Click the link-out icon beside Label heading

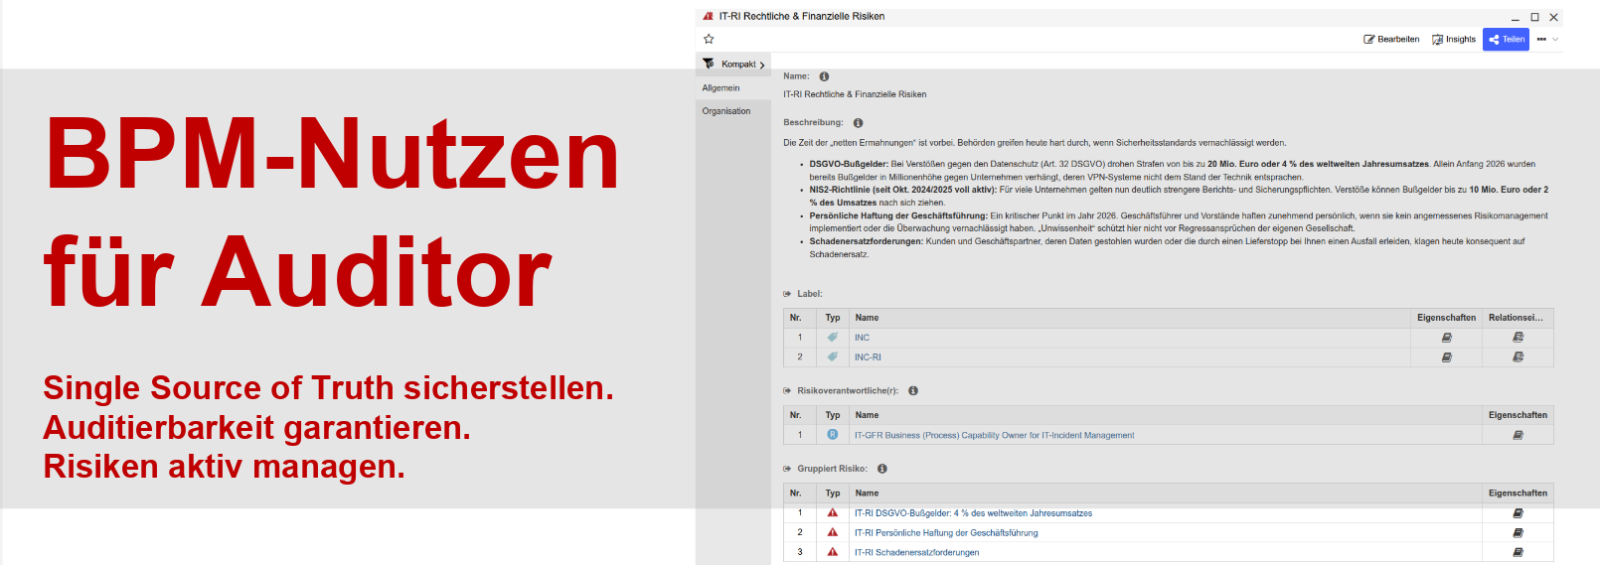(x=787, y=294)
